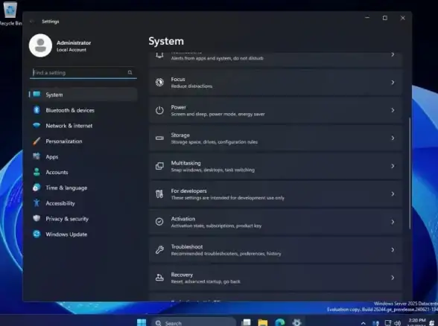Click the Time & language globe icon
Screen dimensions: 438x326
[x=36, y=188]
